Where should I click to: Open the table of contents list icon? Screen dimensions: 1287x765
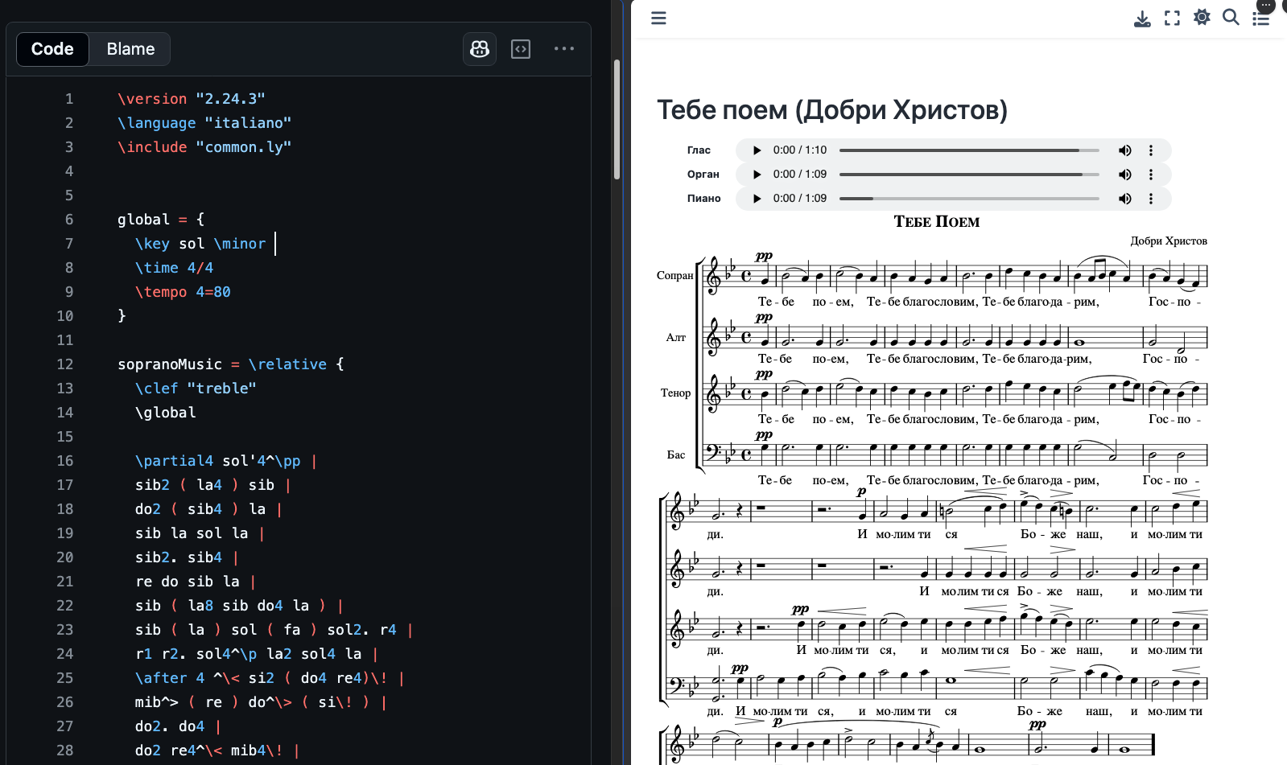(1261, 18)
